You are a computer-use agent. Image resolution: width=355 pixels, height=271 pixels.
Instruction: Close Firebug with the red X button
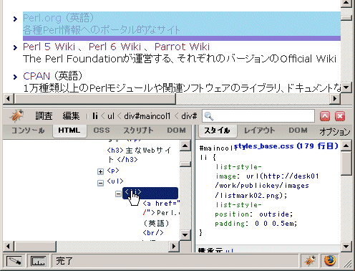point(340,116)
